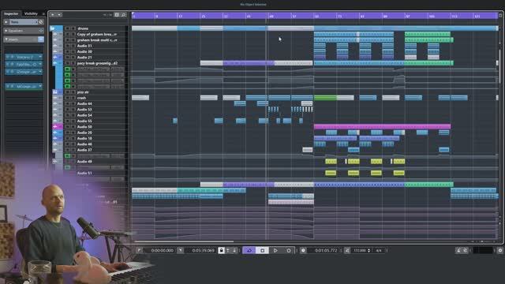Mute the crash track

[67, 98]
